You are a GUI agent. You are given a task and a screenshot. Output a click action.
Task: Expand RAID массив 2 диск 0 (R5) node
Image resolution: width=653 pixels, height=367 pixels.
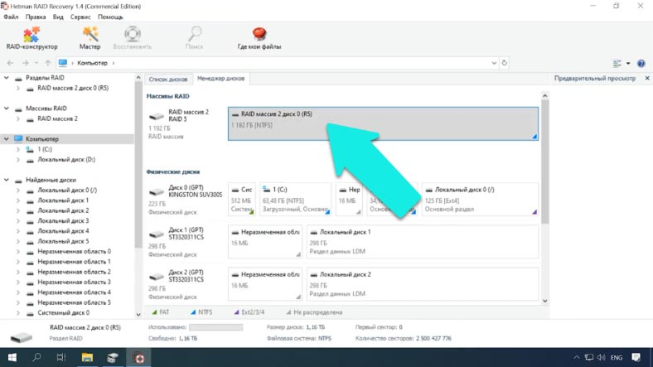[x=18, y=88]
